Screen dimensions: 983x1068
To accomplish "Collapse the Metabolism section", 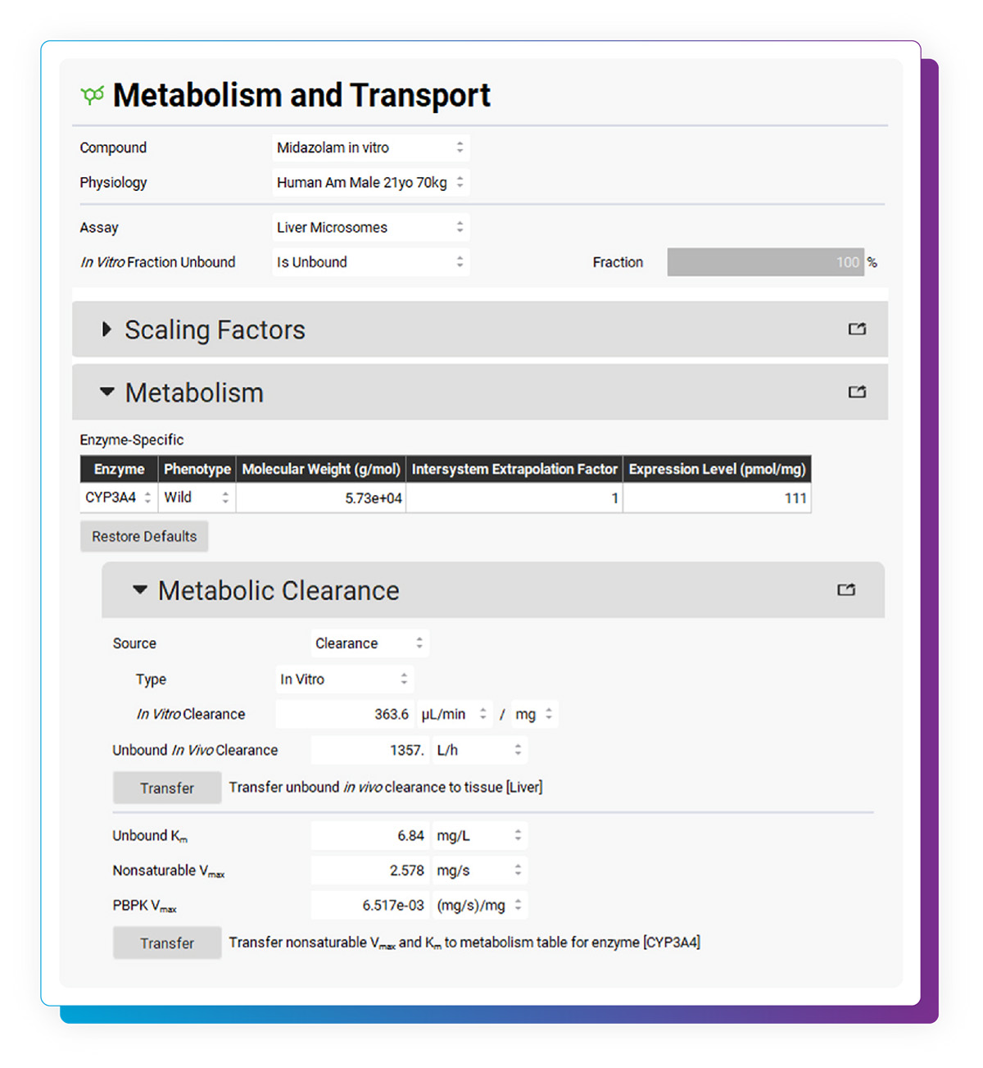I will (x=107, y=392).
